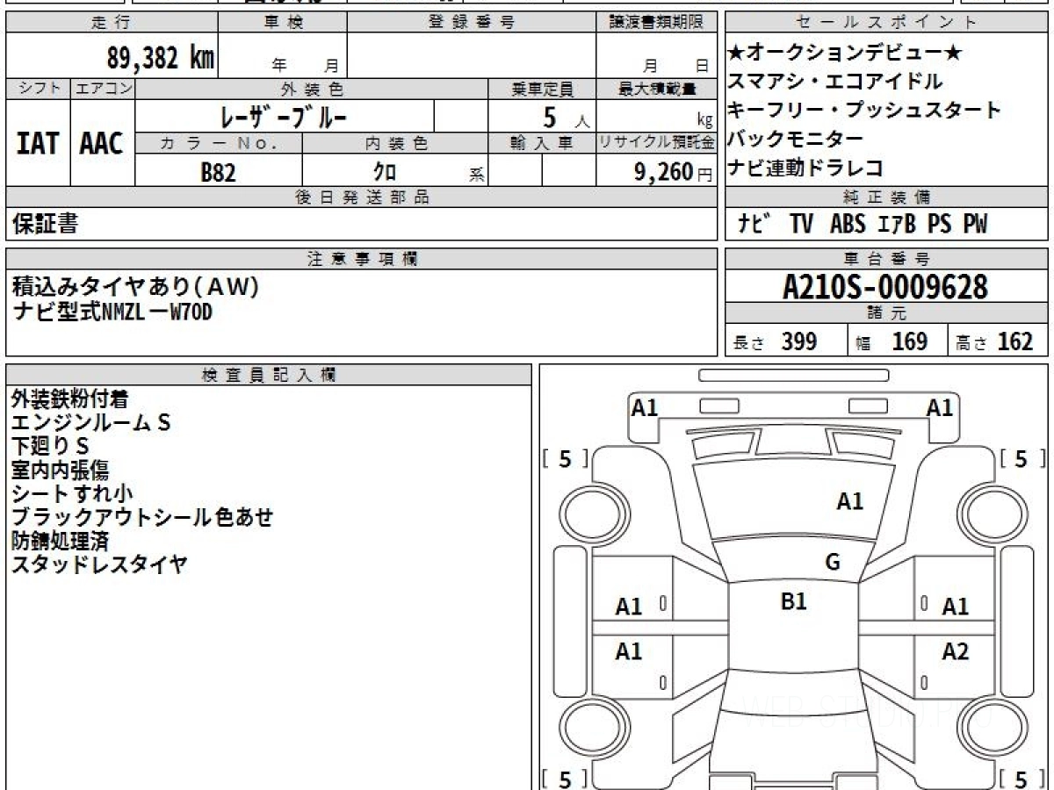This screenshot has width=1054, height=790.
Task: Select the スタッドレスタイヤ inspector note
Action: pyautogui.click(x=99, y=565)
